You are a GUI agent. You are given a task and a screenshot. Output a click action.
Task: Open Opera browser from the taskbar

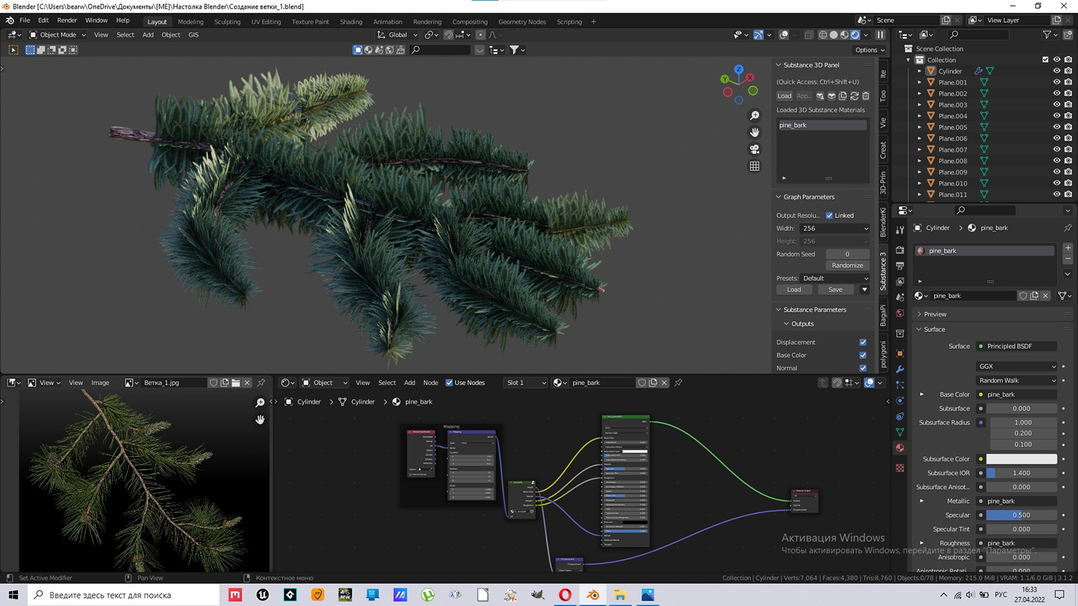tap(565, 595)
